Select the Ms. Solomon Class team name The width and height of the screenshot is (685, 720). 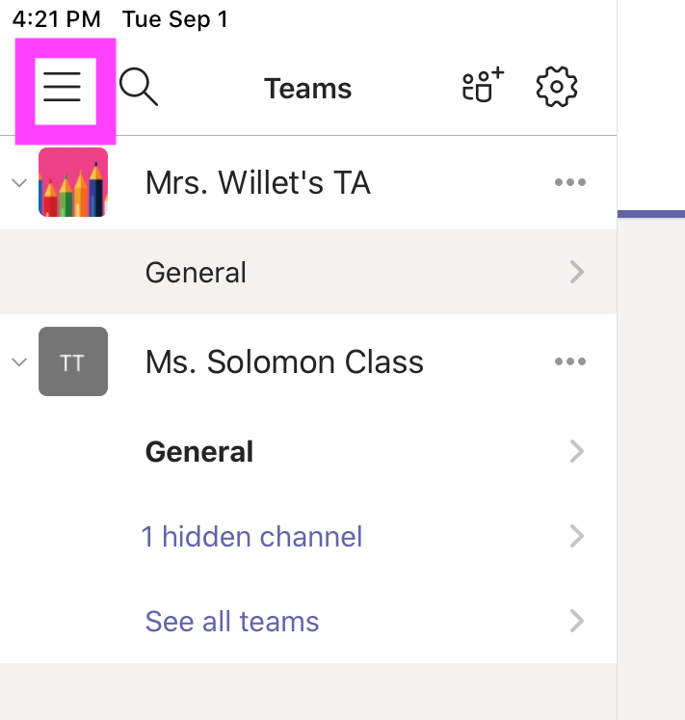pyautogui.click(x=284, y=362)
